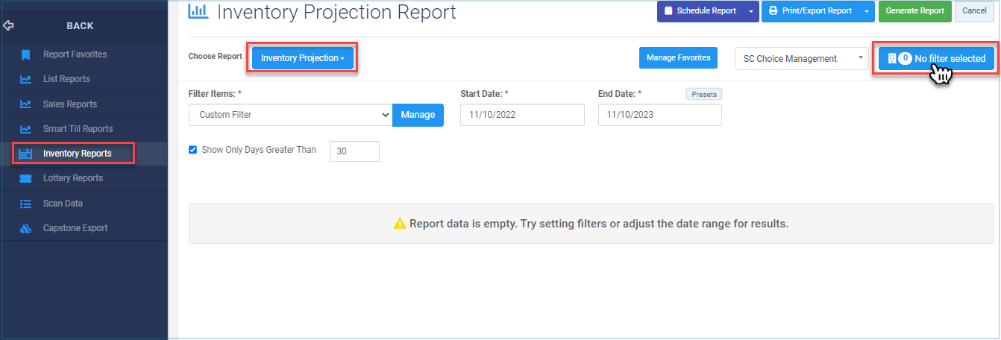1001x340 pixels.
Task: Expand the Custom Filter items dropdown
Action: point(291,115)
